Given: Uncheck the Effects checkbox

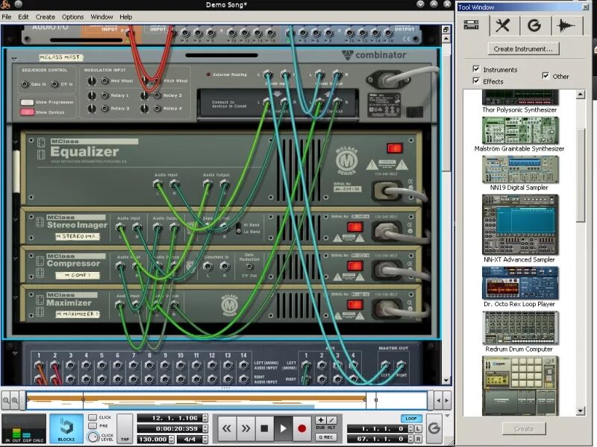Looking at the screenshot, I should point(476,80).
